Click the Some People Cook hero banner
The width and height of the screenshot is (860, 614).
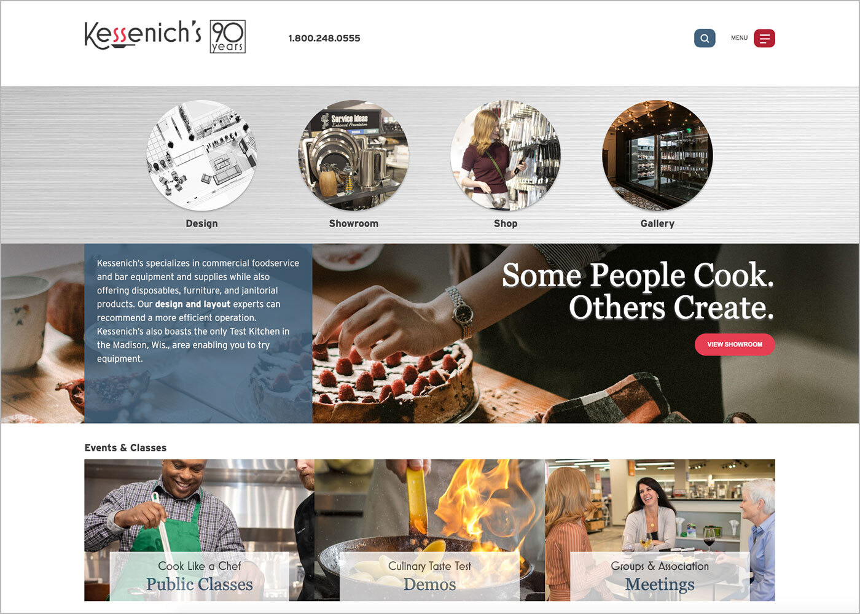(x=585, y=333)
